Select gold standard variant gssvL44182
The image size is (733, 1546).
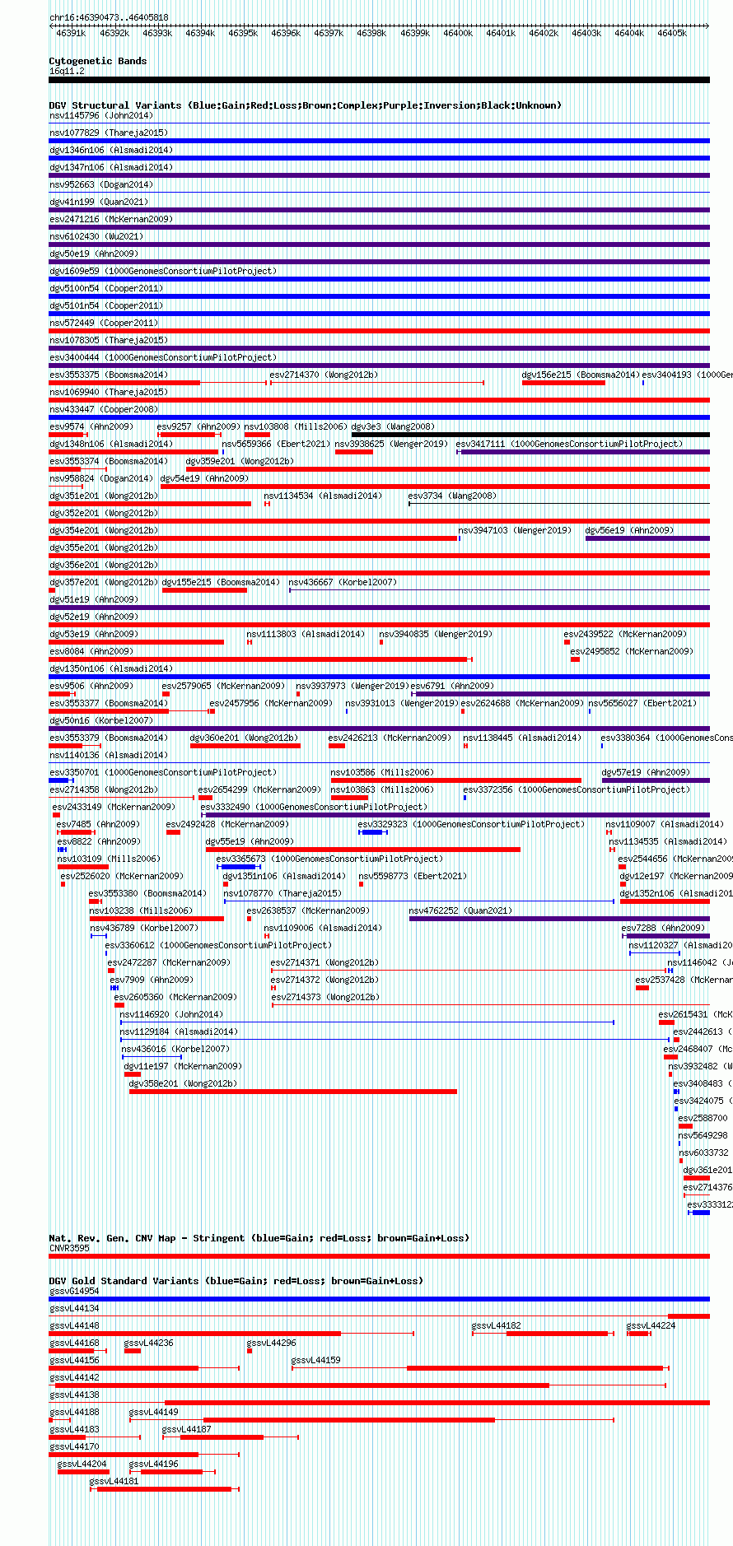click(497, 1325)
